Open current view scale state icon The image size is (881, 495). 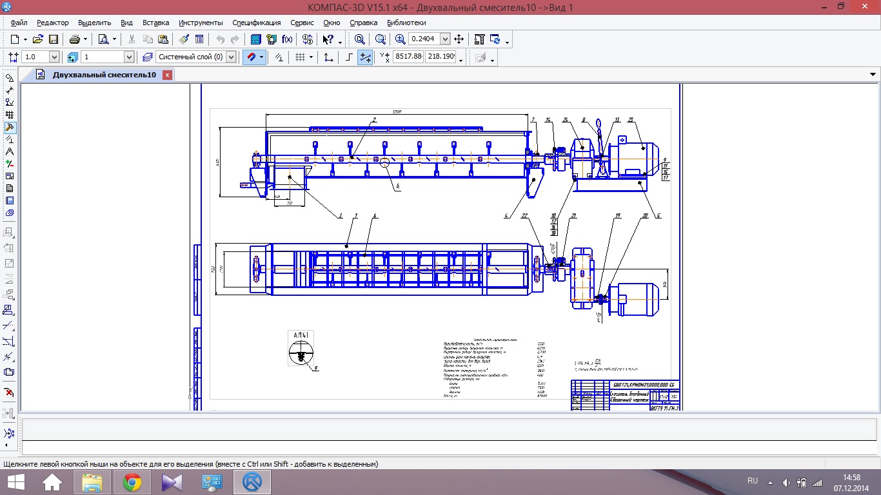point(14,57)
